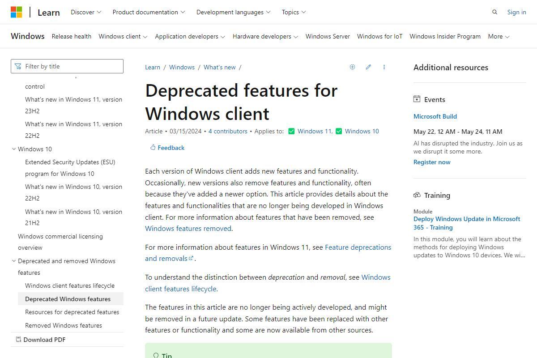
Task: Select Windows commercial licensing overview item
Action: (60, 242)
